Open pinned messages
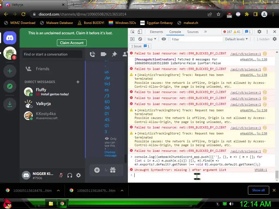This screenshot has height=209, width=279. tap(114, 54)
